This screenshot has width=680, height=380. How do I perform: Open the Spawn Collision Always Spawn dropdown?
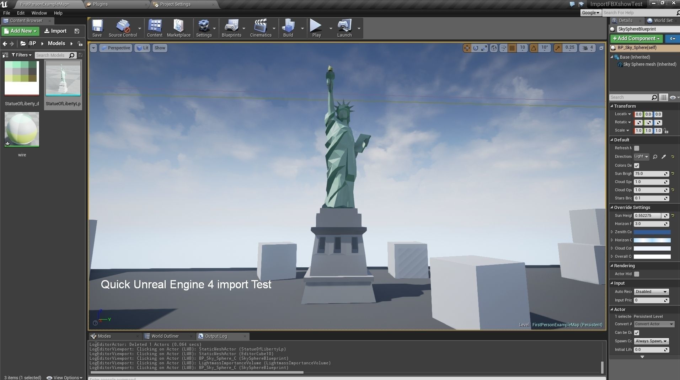click(651, 341)
